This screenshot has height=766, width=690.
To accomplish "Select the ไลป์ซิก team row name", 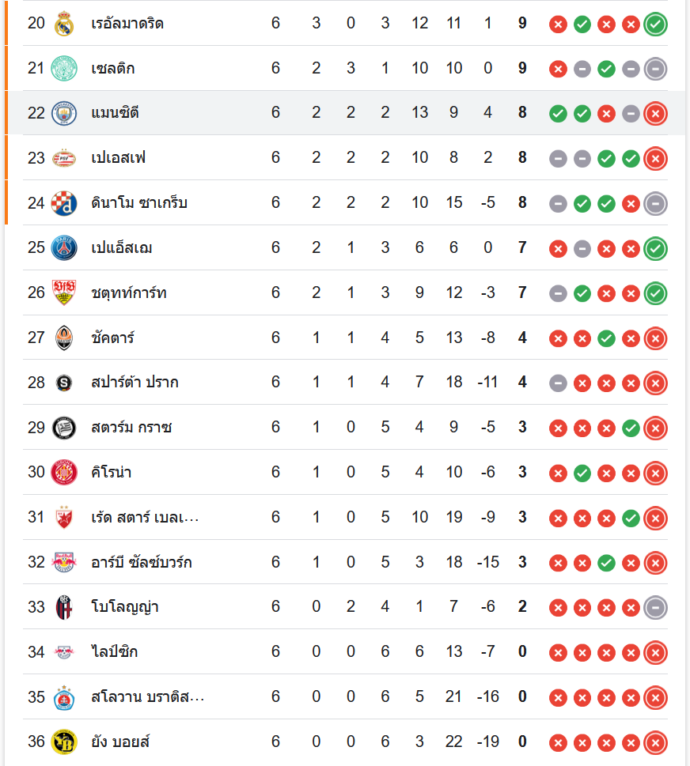I will [x=115, y=652].
